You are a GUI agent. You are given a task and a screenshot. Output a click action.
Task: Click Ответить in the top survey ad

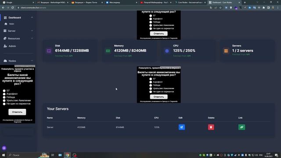click(x=159, y=33)
